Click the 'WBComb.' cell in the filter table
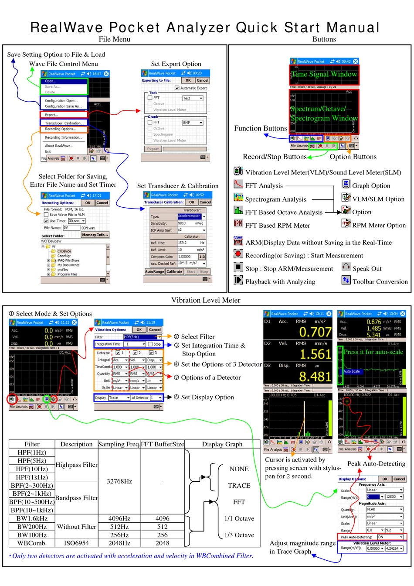This screenshot has height=586, width=414. (x=32, y=543)
